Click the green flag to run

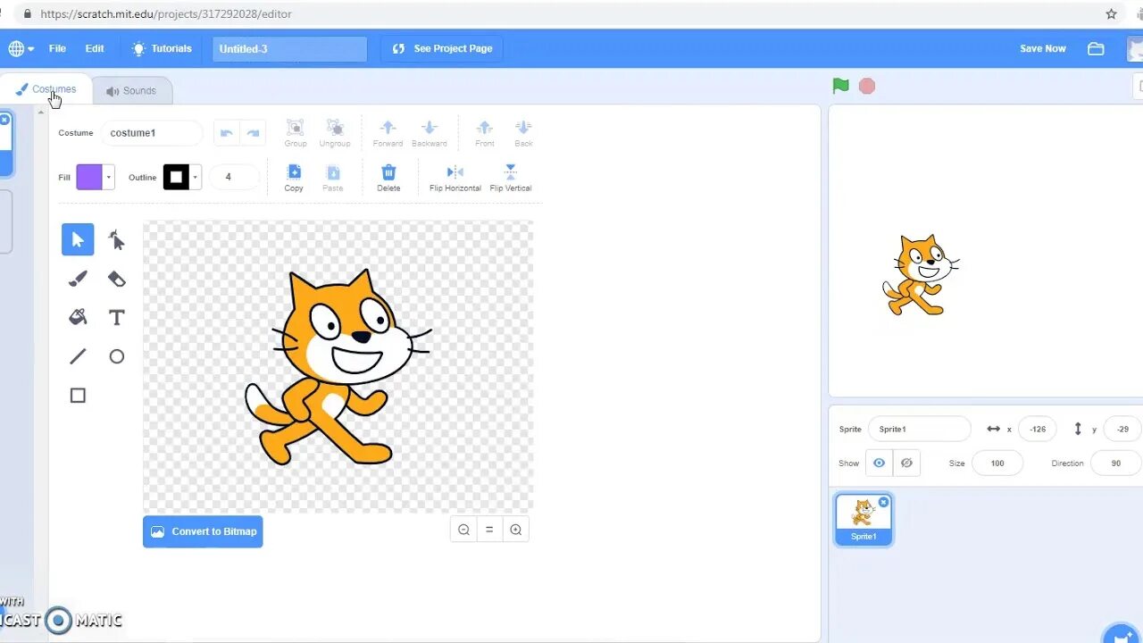pos(840,86)
